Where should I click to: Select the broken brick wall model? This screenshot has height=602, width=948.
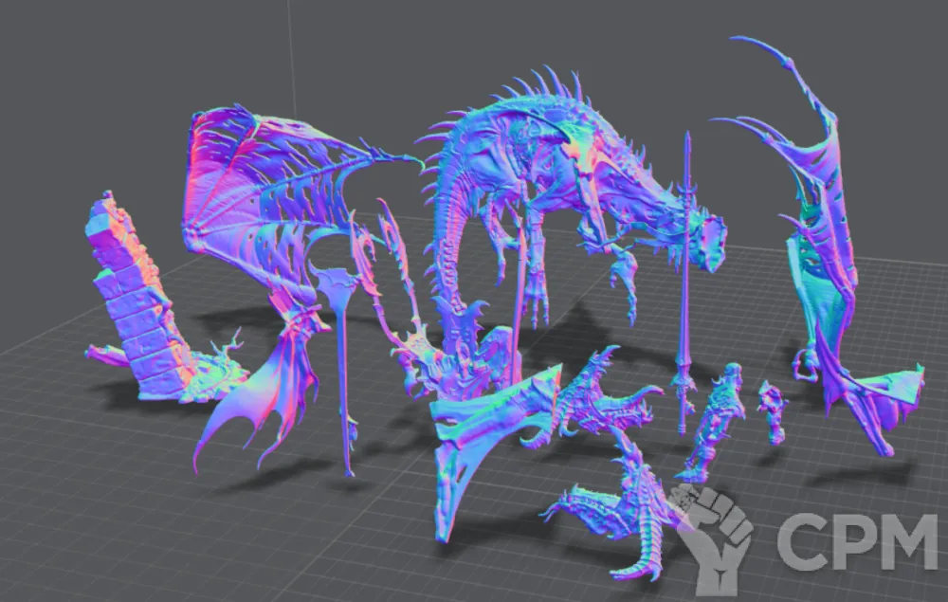pyautogui.click(x=135, y=294)
